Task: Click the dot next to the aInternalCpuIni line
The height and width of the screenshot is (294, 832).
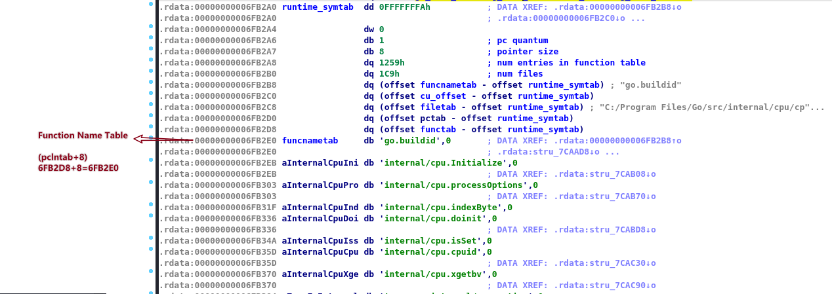Action: (151, 163)
